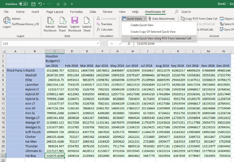Click the Refresh Workbook icon
234x162 pixels.
click(x=50, y=21)
